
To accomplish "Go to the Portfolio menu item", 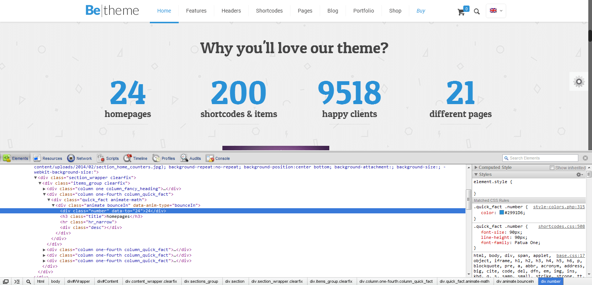I will [363, 11].
